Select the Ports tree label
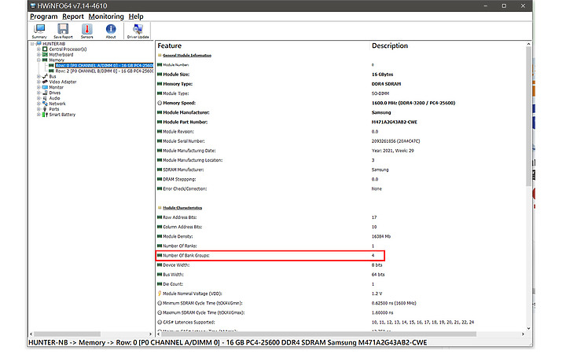566x354 pixels. (x=54, y=109)
